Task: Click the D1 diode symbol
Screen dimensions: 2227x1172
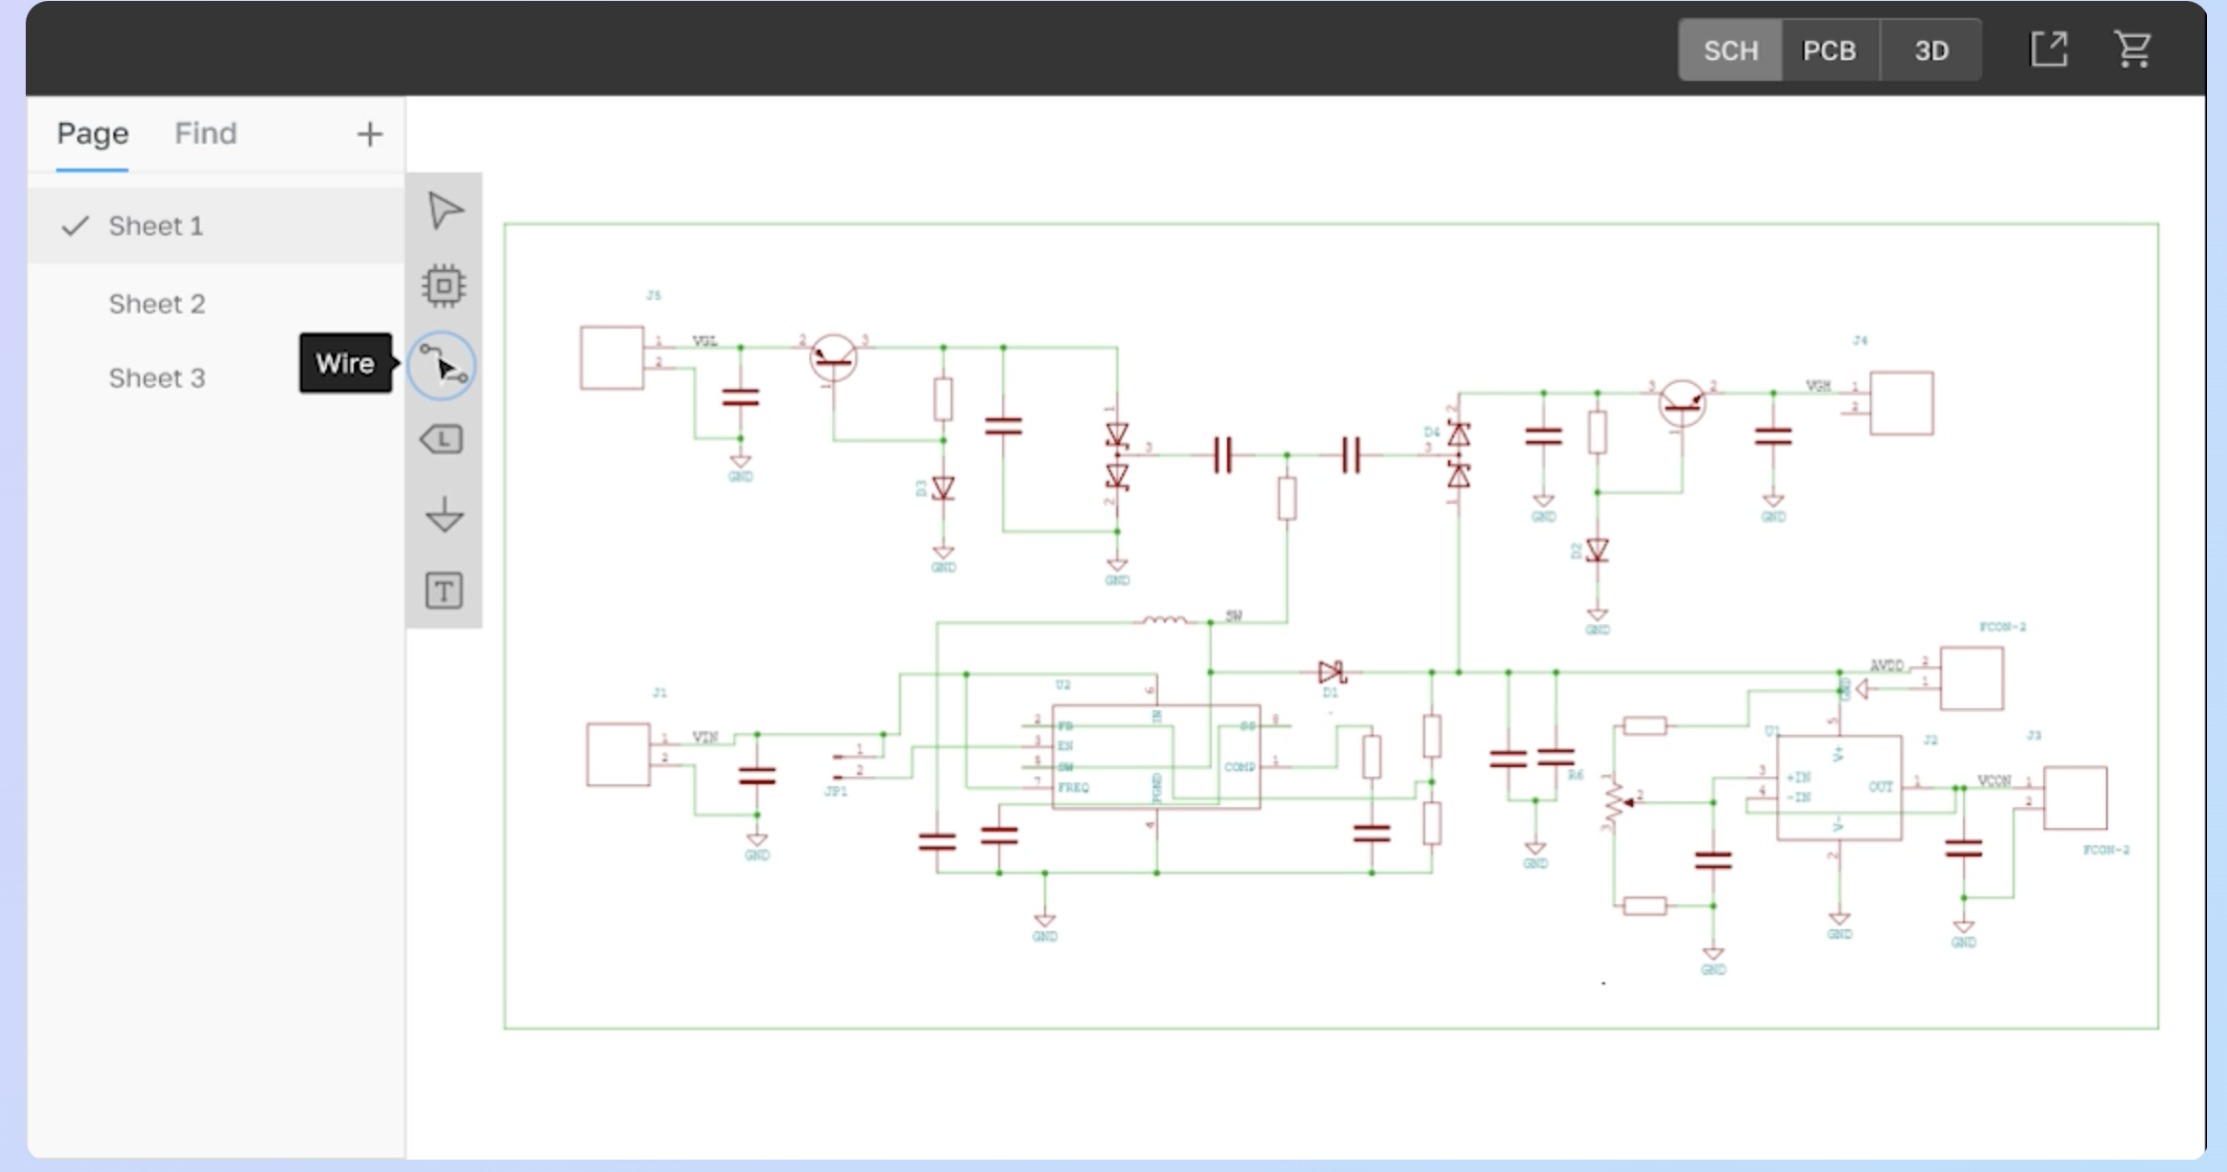Action: [x=1332, y=673]
